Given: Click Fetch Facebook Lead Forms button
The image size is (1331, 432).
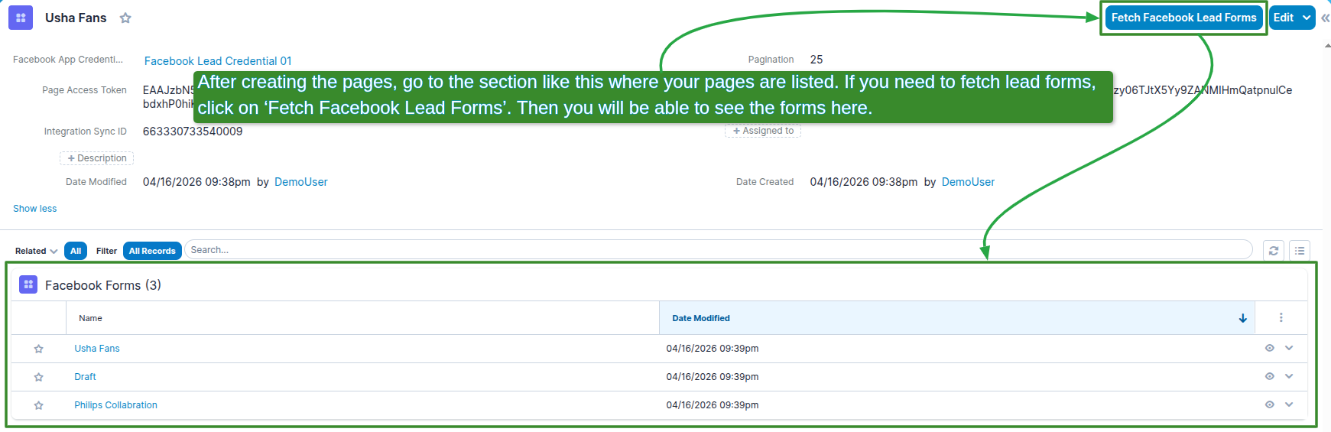Looking at the screenshot, I should (x=1183, y=18).
